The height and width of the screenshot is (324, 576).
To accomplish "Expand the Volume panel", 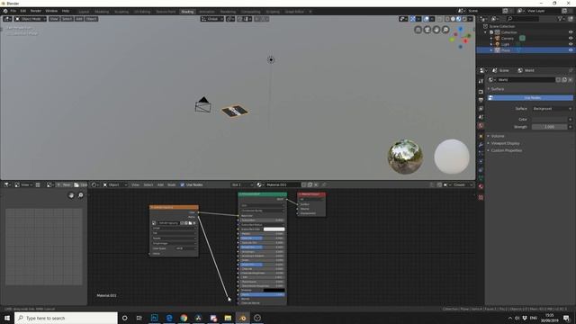I will coord(498,136).
